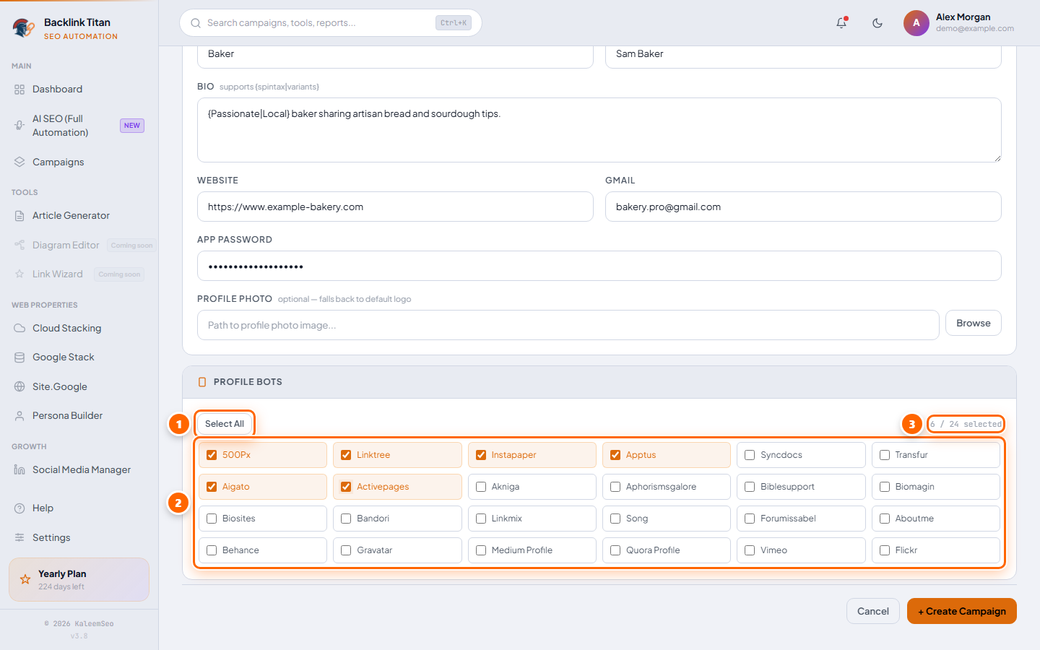
Task: Click the App Password field
Action: point(599,266)
